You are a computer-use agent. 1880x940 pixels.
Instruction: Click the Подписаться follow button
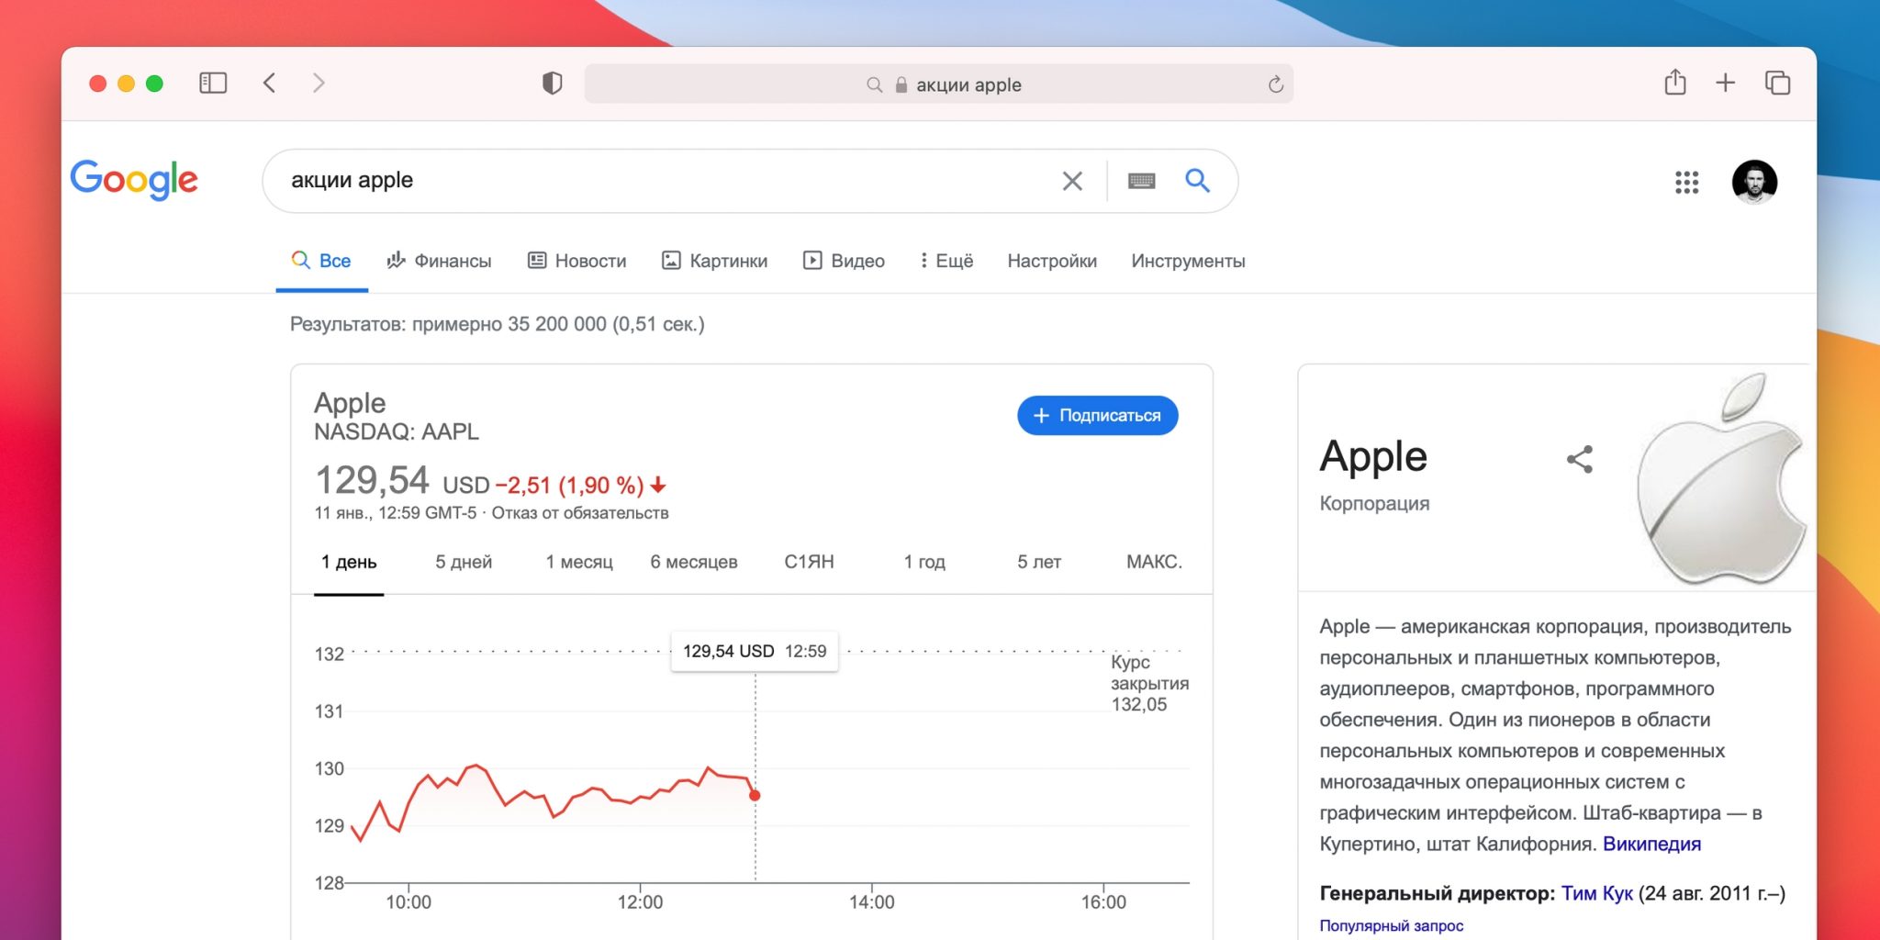[1097, 416]
